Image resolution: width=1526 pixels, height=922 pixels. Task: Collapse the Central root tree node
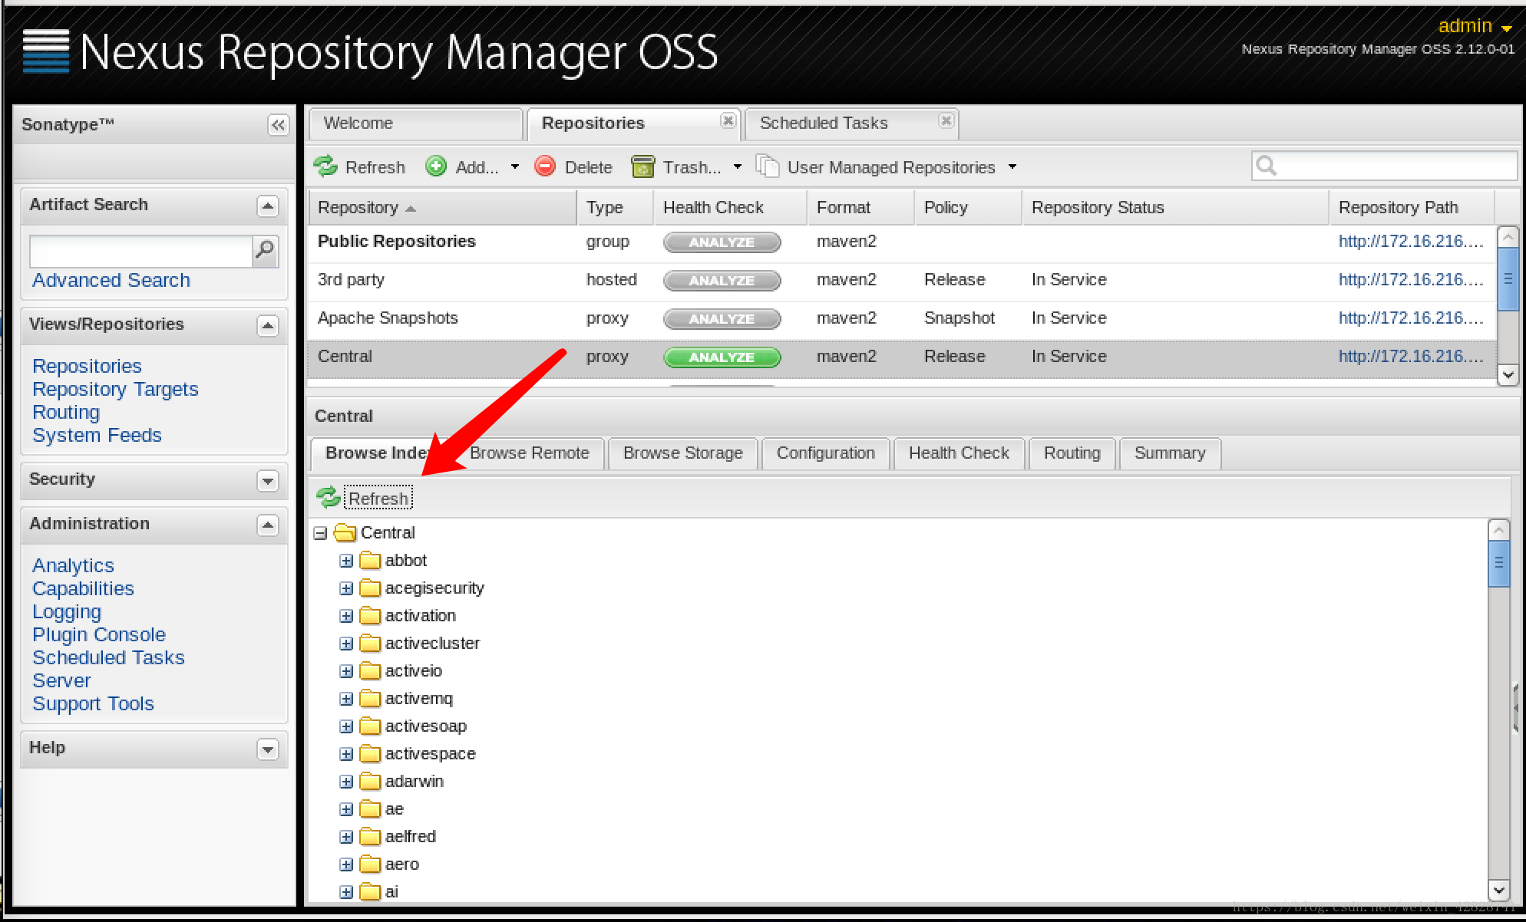[321, 533]
